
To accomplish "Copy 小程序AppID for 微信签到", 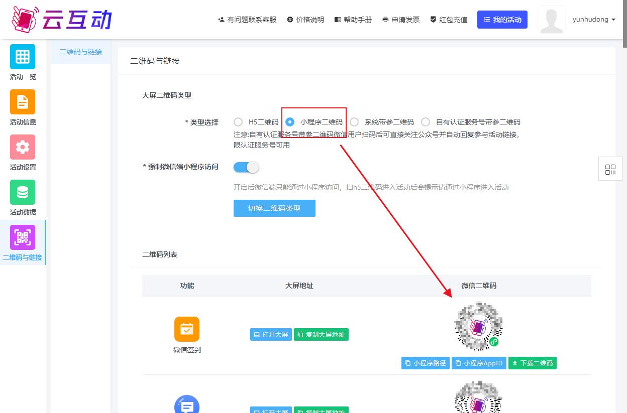I will pyautogui.click(x=479, y=363).
